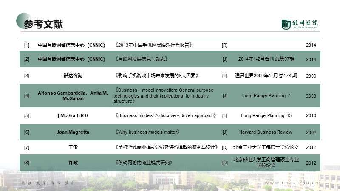The width and height of the screenshot is (340, 191).
Task: Click title 《影响手机游戏市场未来发展的6大因素》
Action: [x=156, y=76]
